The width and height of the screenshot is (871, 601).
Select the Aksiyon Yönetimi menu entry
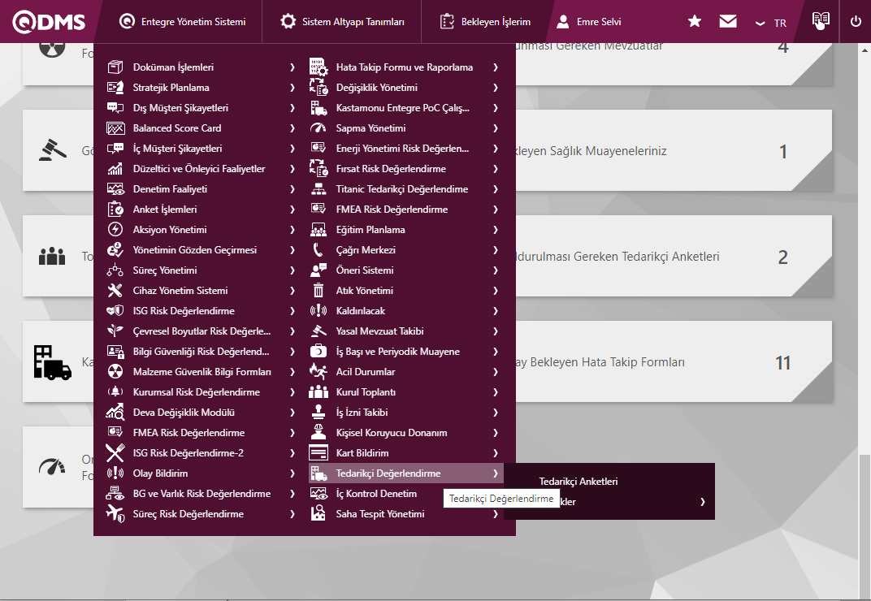(x=170, y=230)
